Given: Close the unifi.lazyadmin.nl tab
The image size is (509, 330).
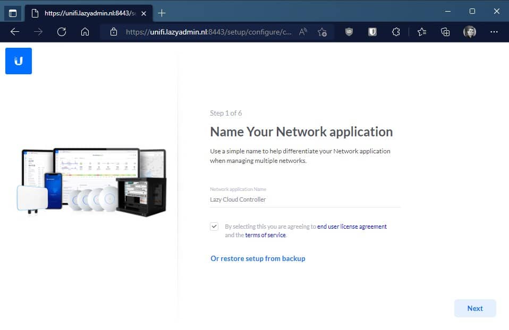Looking at the screenshot, I should click(x=144, y=13).
